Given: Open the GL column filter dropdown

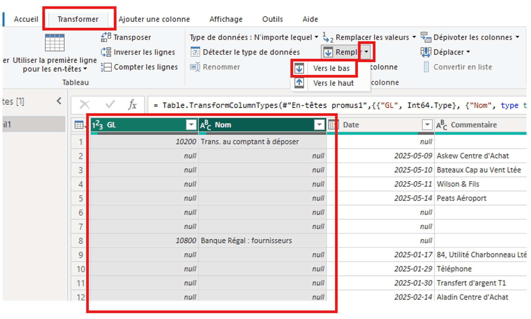Looking at the screenshot, I should 191,125.
